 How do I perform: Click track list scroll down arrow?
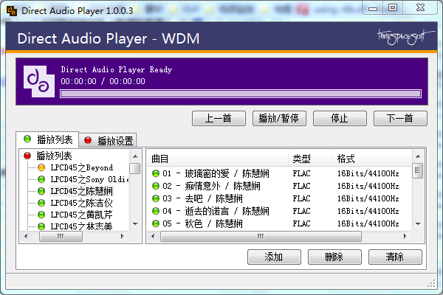418,224
